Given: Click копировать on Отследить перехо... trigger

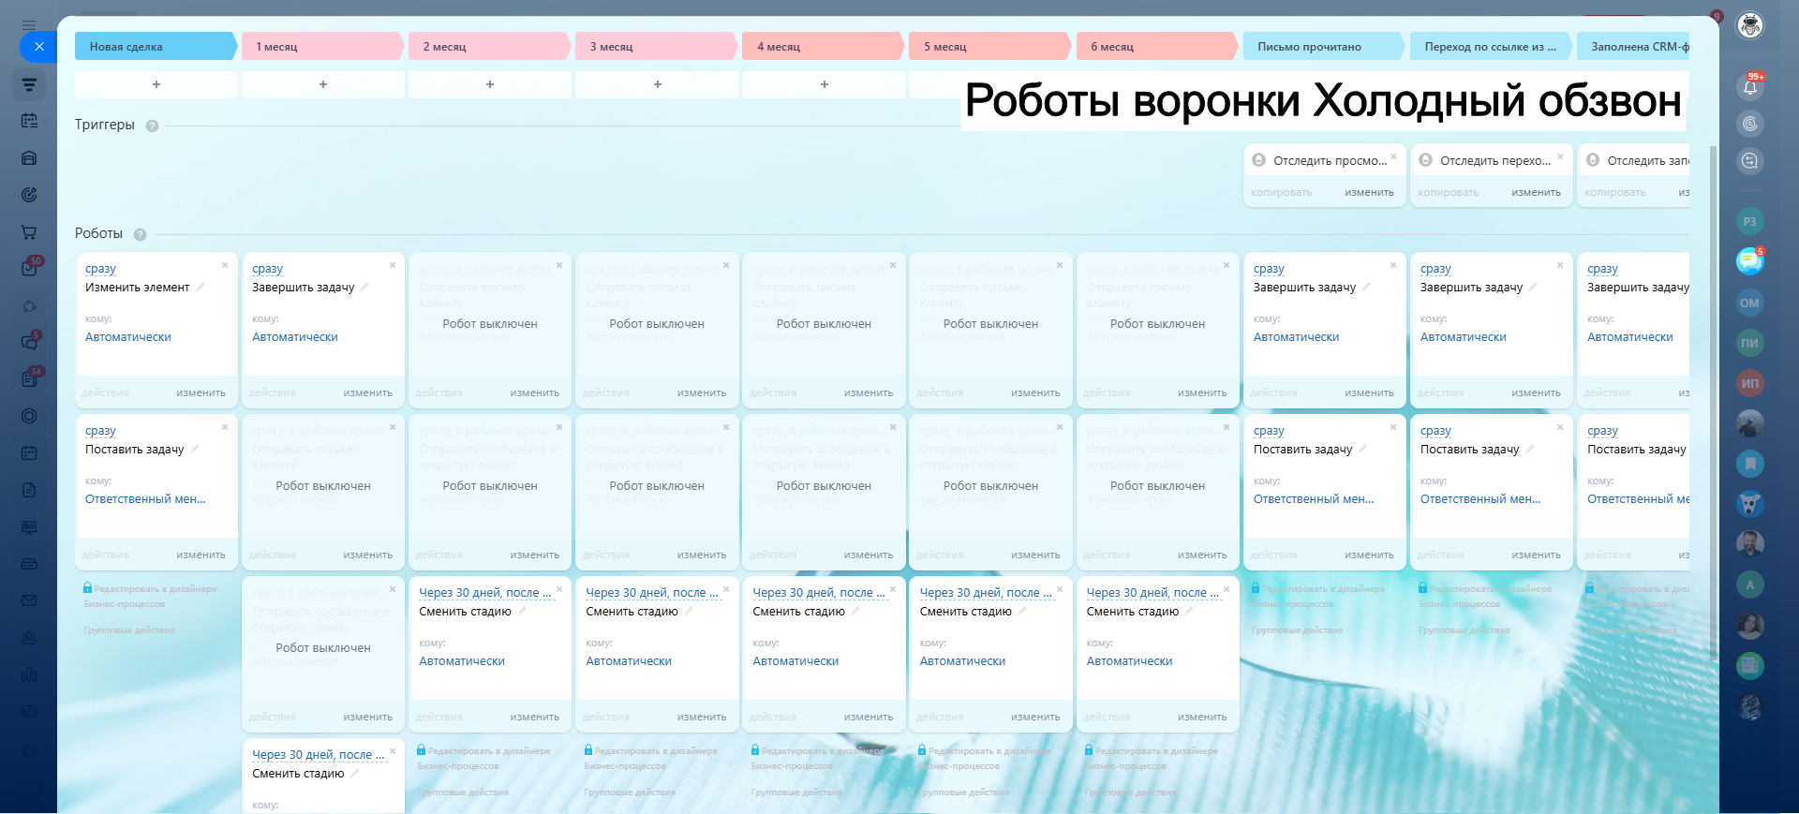Looking at the screenshot, I should tap(1448, 193).
